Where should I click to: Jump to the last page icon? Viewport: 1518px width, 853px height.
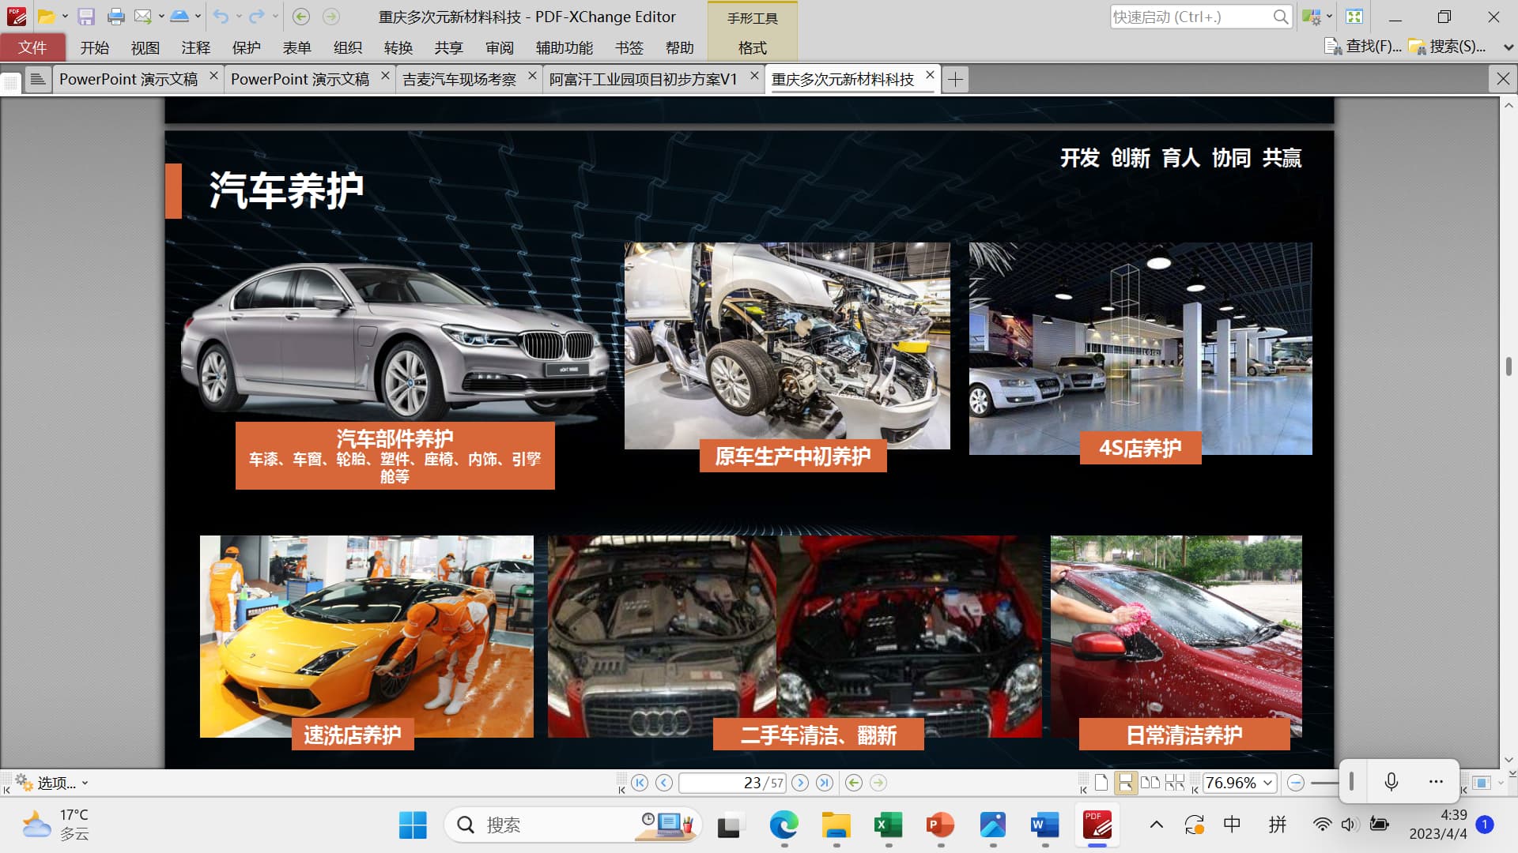825,783
